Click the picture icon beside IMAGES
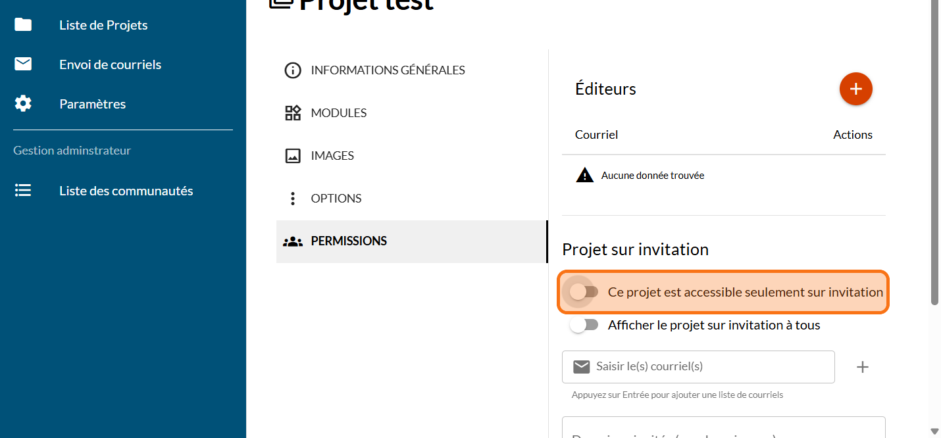941x438 pixels. (x=292, y=156)
